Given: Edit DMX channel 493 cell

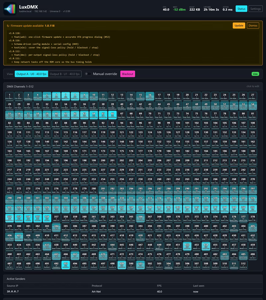Looking at the screenshot, I should [66, 265].
